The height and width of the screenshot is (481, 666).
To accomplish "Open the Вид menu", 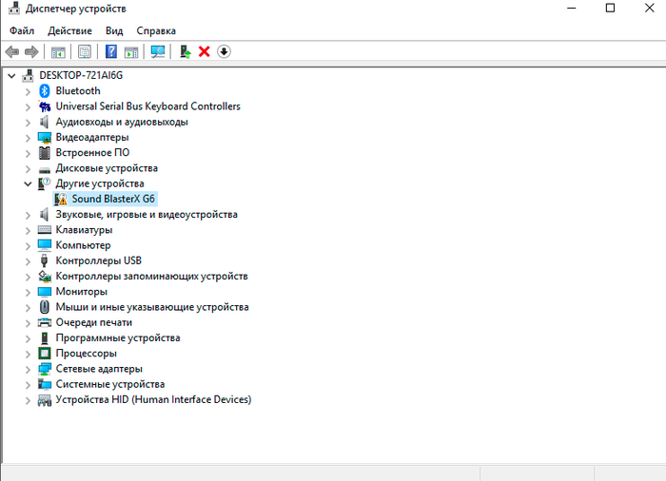I will [114, 30].
